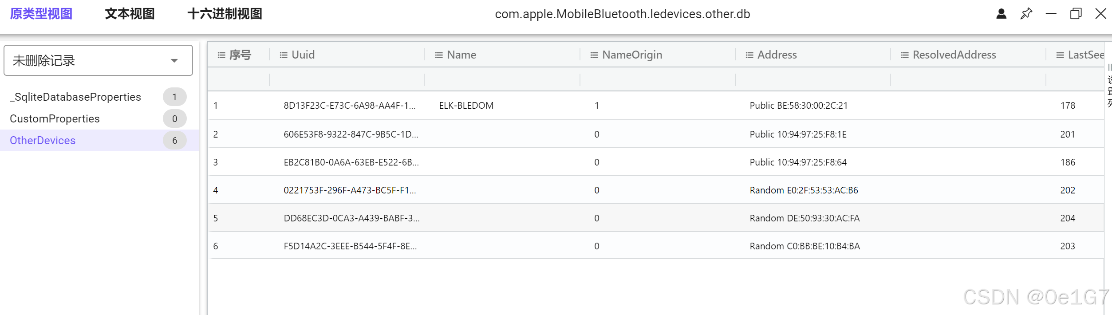Select OtherDevices table
1112x315 pixels.
click(43, 140)
